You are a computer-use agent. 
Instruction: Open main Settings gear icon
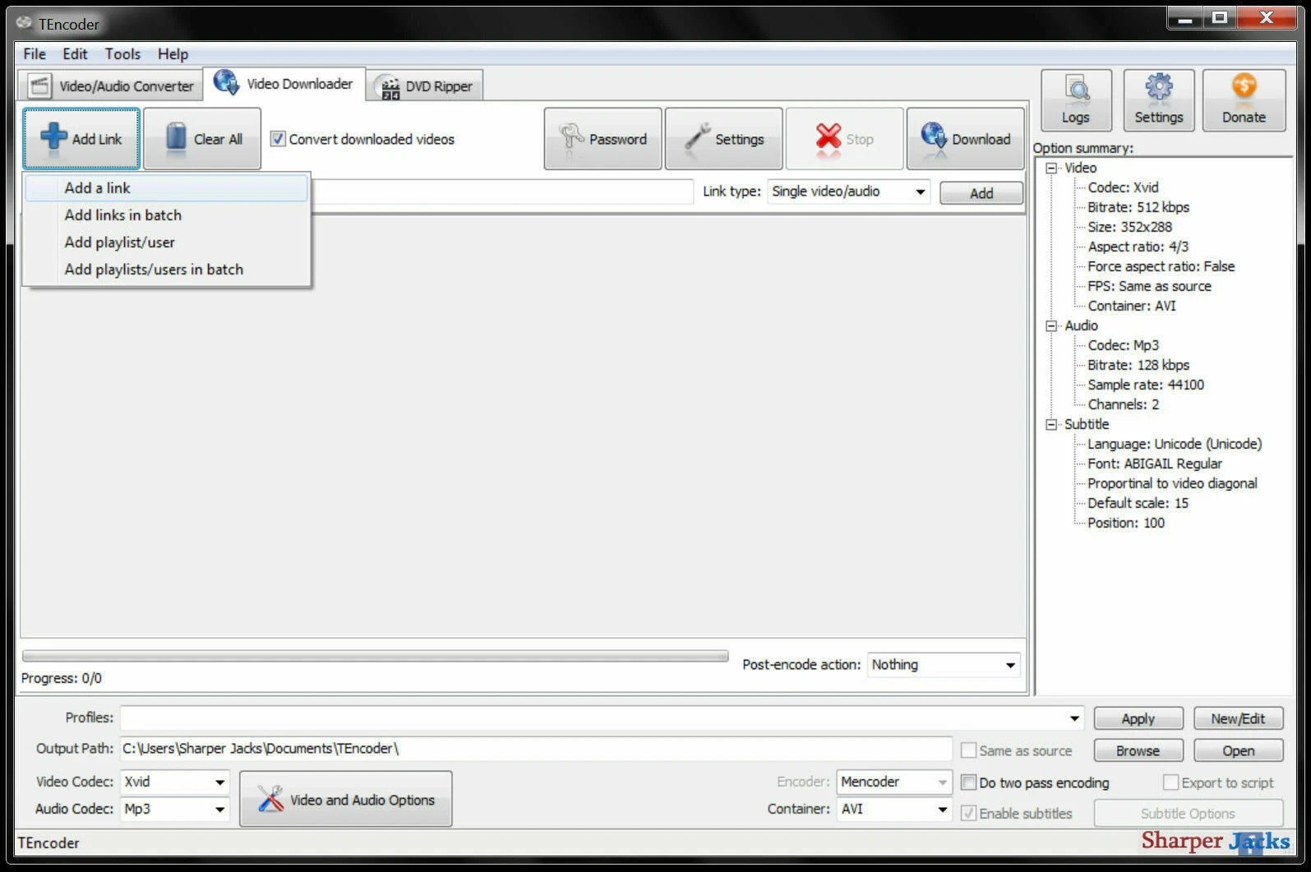tap(1159, 87)
